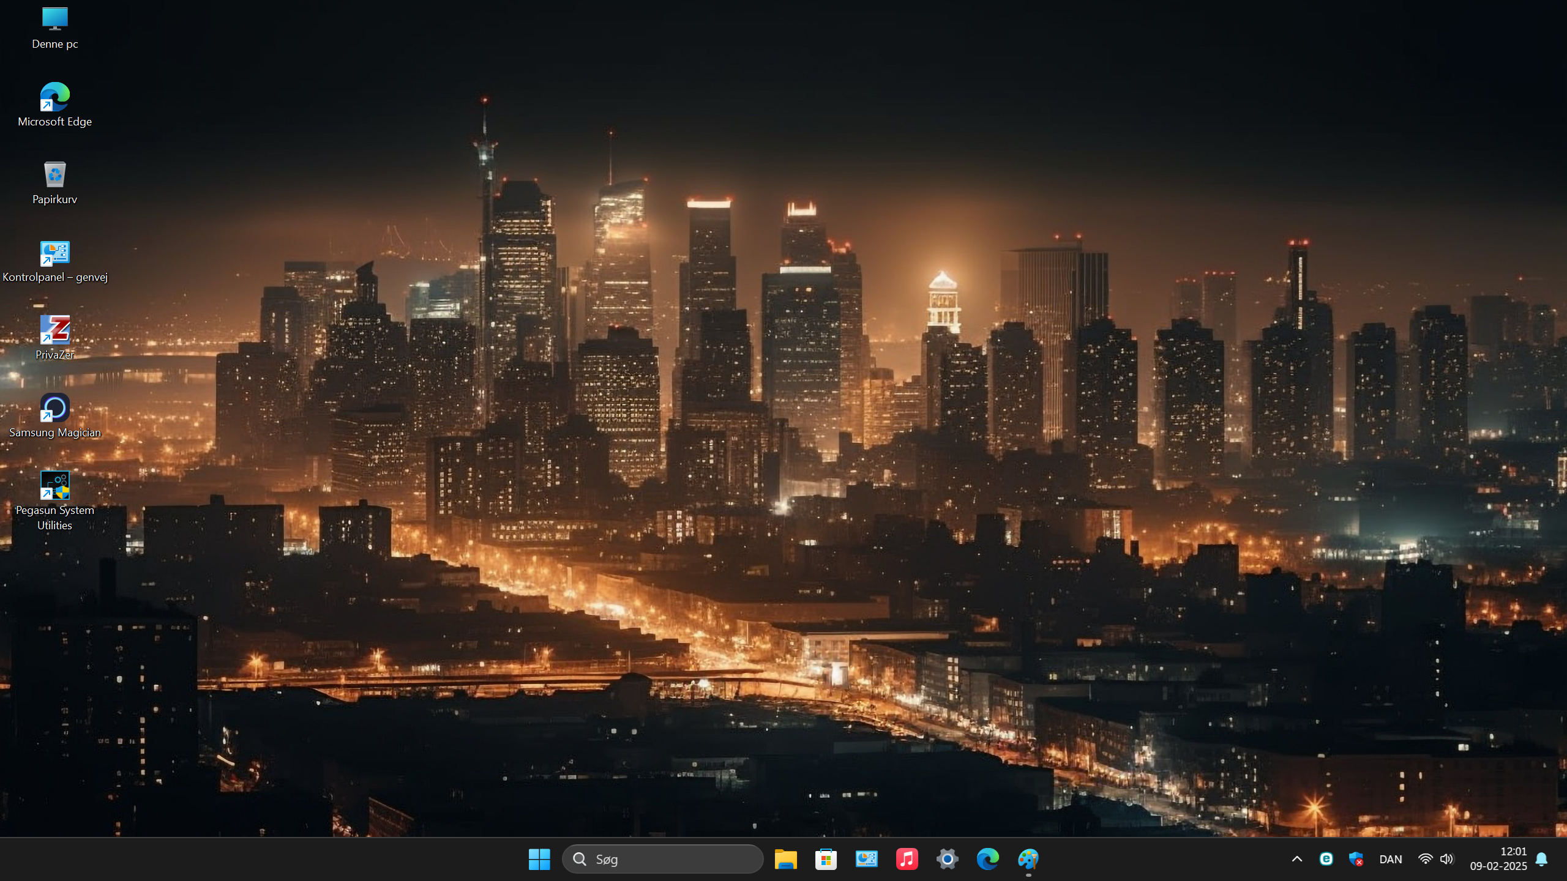Open Apple Music from the taskbar
Screen dimensions: 1567x881
(907, 859)
